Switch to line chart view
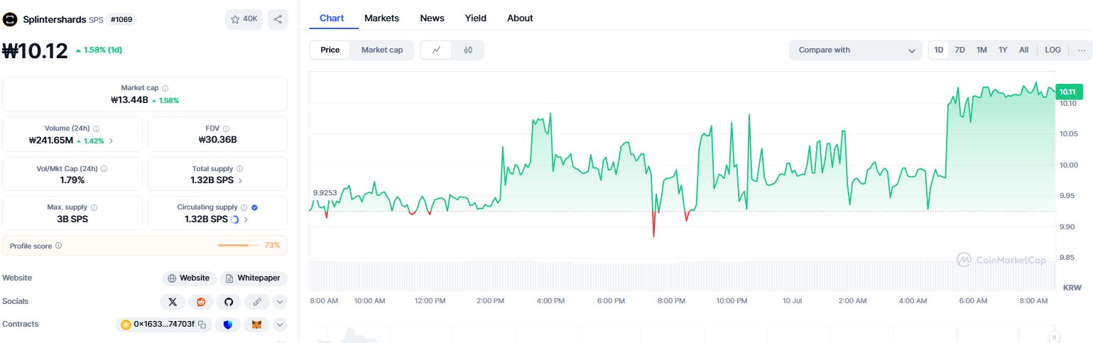1093x343 pixels. [437, 50]
